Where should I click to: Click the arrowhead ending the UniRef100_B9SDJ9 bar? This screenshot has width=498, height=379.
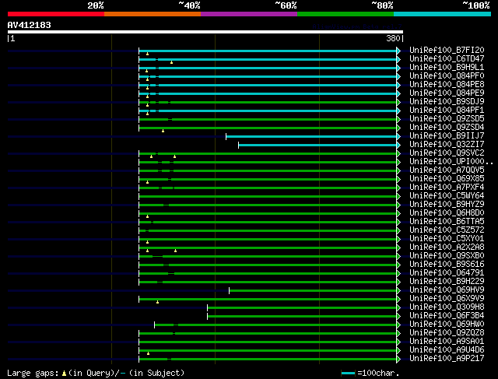(x=398, y=102)
